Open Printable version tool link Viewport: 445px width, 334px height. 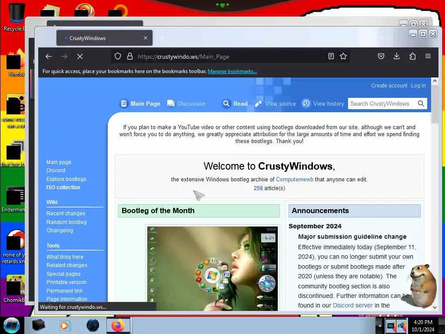pyautogui.click(x=66, y=282)
